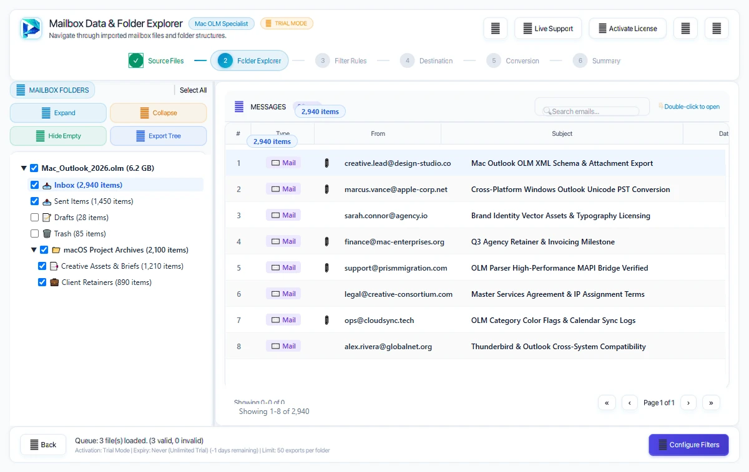Viewport: 749px width, 472px height.
Task: Toggle the Mac_Outlook_2026.olm checkbox
Action: tap(34, 168)
